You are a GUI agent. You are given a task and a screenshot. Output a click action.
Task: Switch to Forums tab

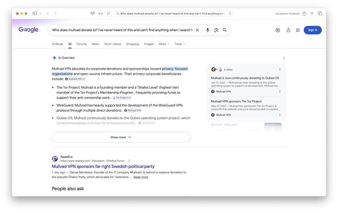82,44
